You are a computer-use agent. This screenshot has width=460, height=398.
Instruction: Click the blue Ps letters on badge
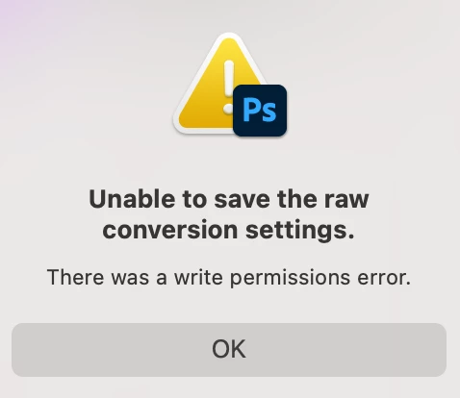pyautogui.click(x=260, y=110)
